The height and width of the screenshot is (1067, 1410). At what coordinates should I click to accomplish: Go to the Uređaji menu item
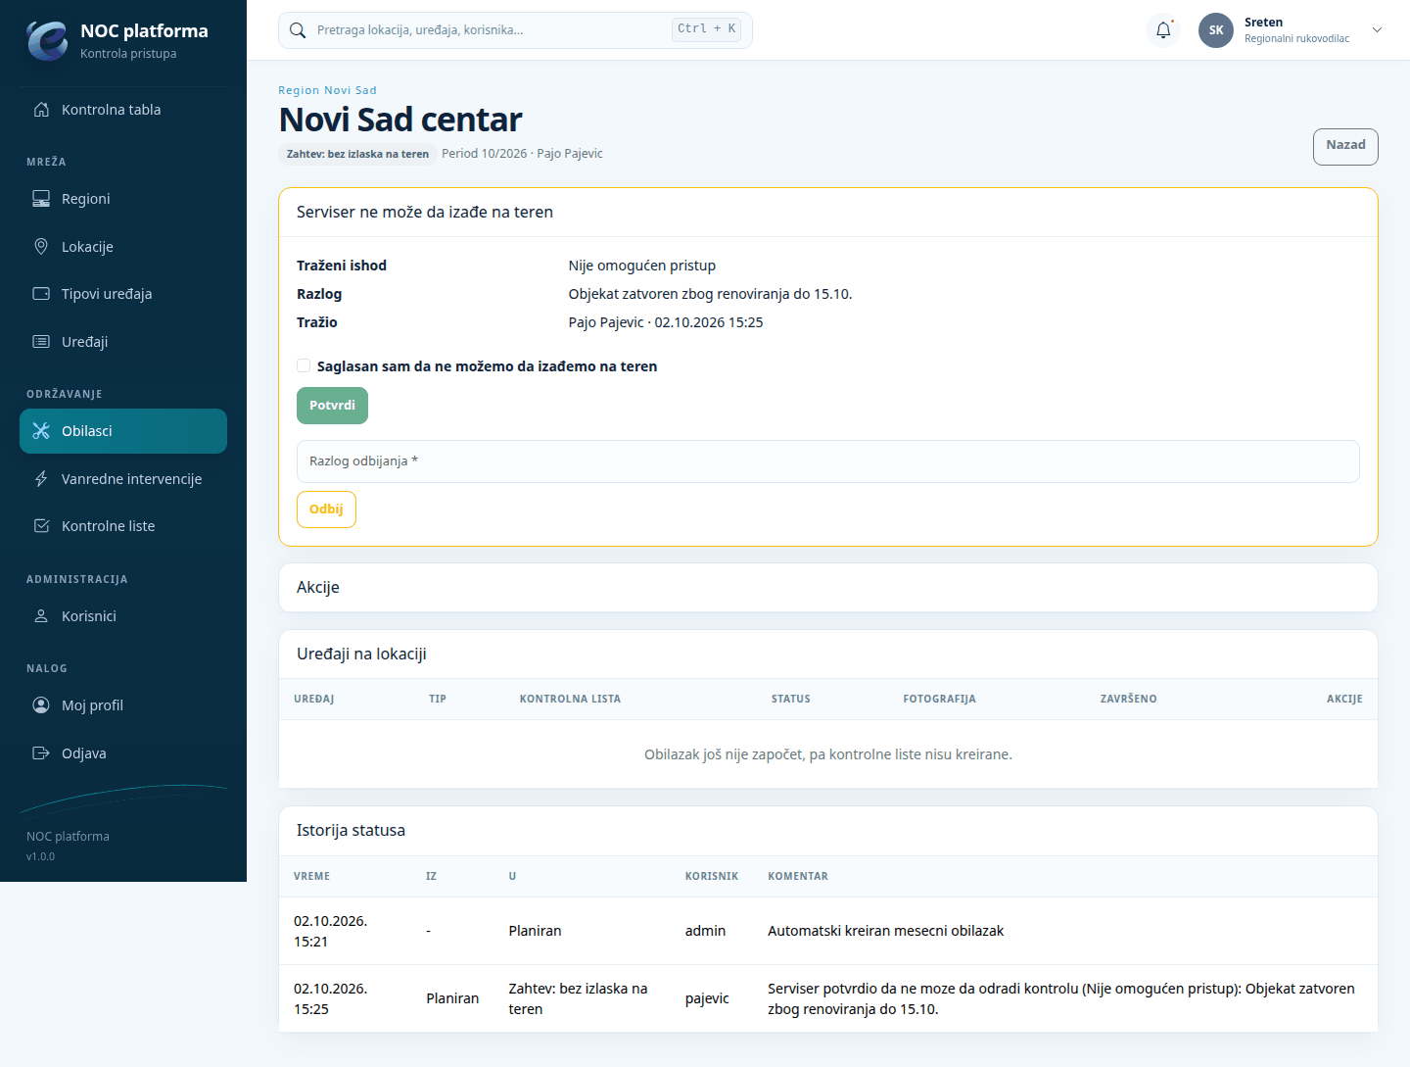tap(123, 342)
